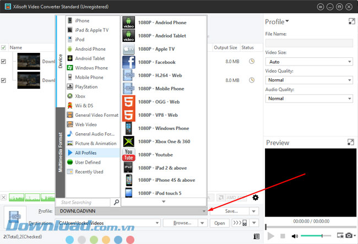Play the preview video
The width and height of the screenshot is (358, 244).
click(271, 236)
